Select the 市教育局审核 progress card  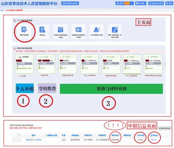point(111,64)
